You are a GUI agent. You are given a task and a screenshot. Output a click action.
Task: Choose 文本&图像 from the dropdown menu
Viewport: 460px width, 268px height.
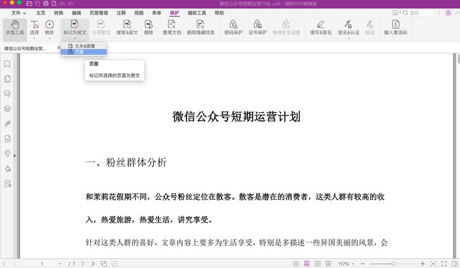[84, 46]
